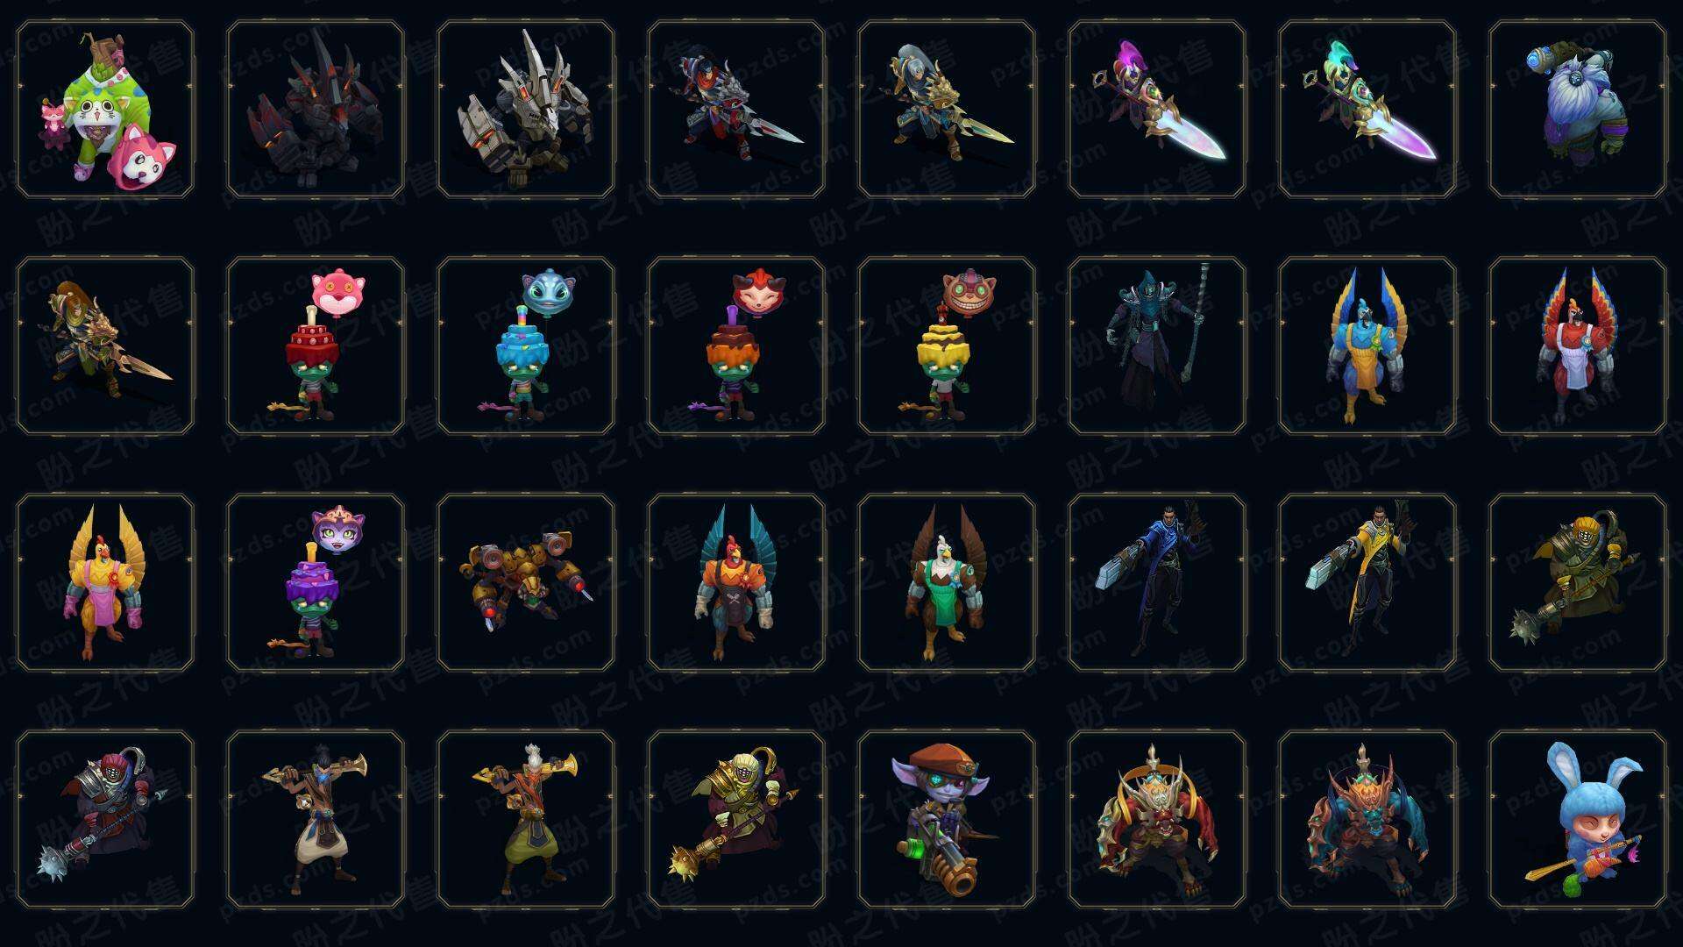Screen dimensions: 1683x947
Task: Pick the blue-suited gunman with large cannon
Action: point(1157,582)
